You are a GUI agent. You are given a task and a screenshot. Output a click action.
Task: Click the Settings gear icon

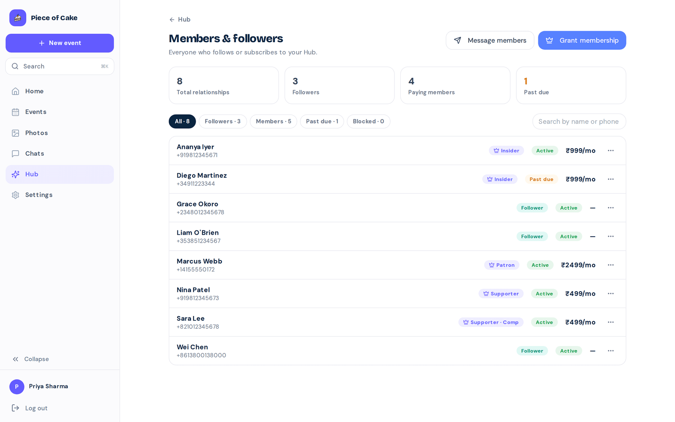click(x=16, y=195)
